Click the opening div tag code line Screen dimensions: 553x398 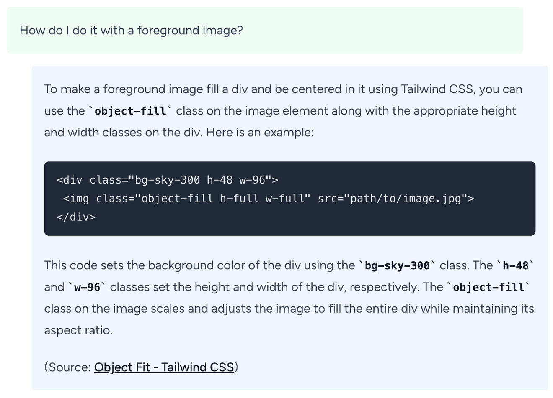[x=167, y=180]
